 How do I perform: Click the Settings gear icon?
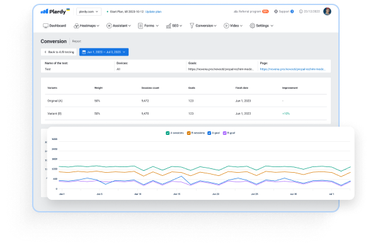point(252,26)
